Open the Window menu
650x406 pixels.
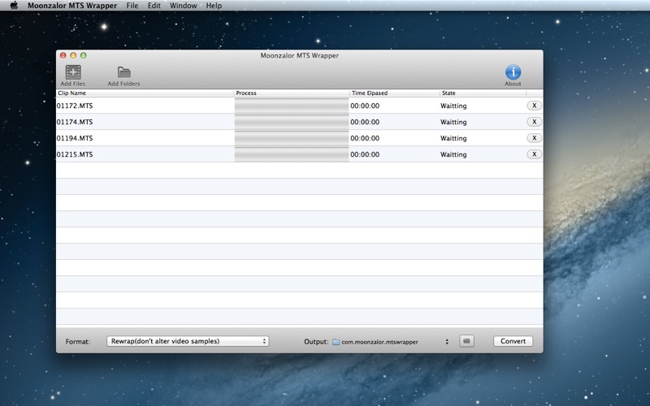184,6
